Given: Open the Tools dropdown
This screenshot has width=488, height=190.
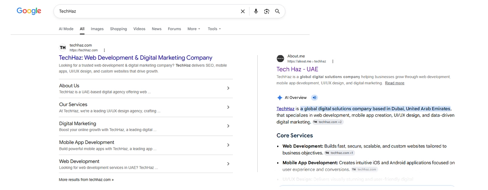Looking at the screenshot, I should click(x=214, y=29).
